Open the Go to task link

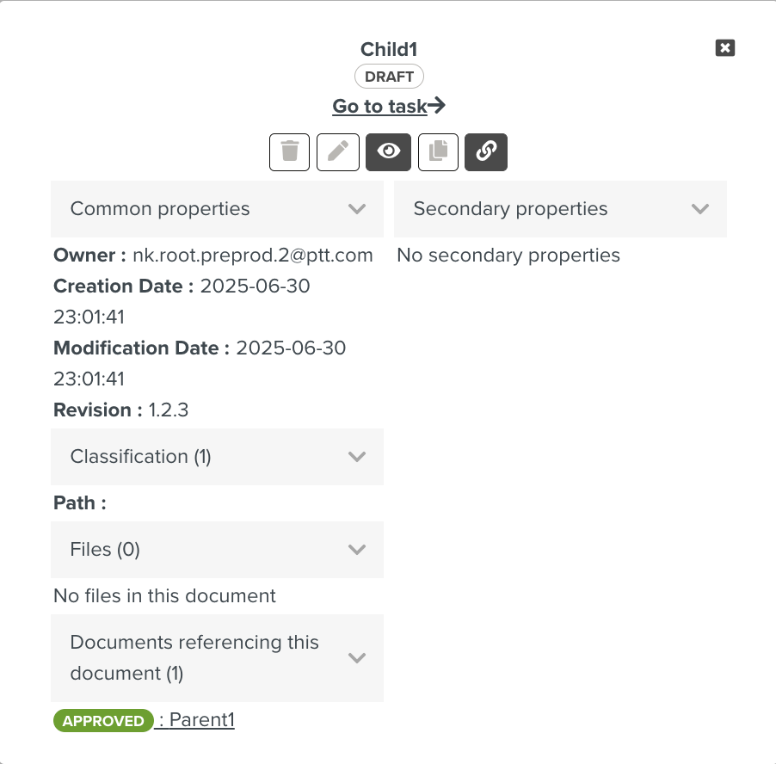coord(389,106)
